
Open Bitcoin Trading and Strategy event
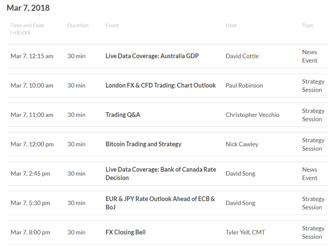click(x=143, y=144)
